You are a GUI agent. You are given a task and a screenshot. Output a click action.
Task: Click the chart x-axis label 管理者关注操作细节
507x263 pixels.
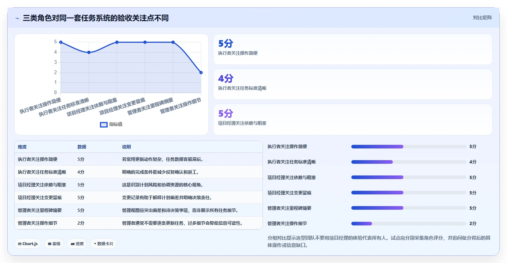tap(181, 106)
